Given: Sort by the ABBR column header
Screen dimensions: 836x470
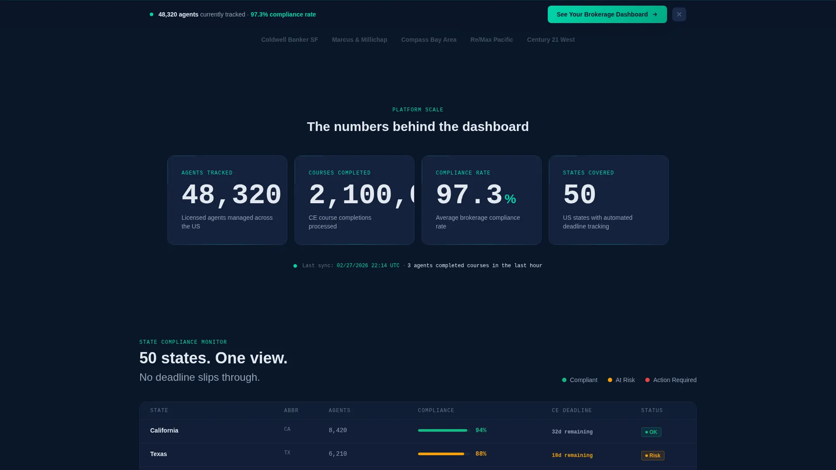Looking at the screenshot, I should point(291,410).
